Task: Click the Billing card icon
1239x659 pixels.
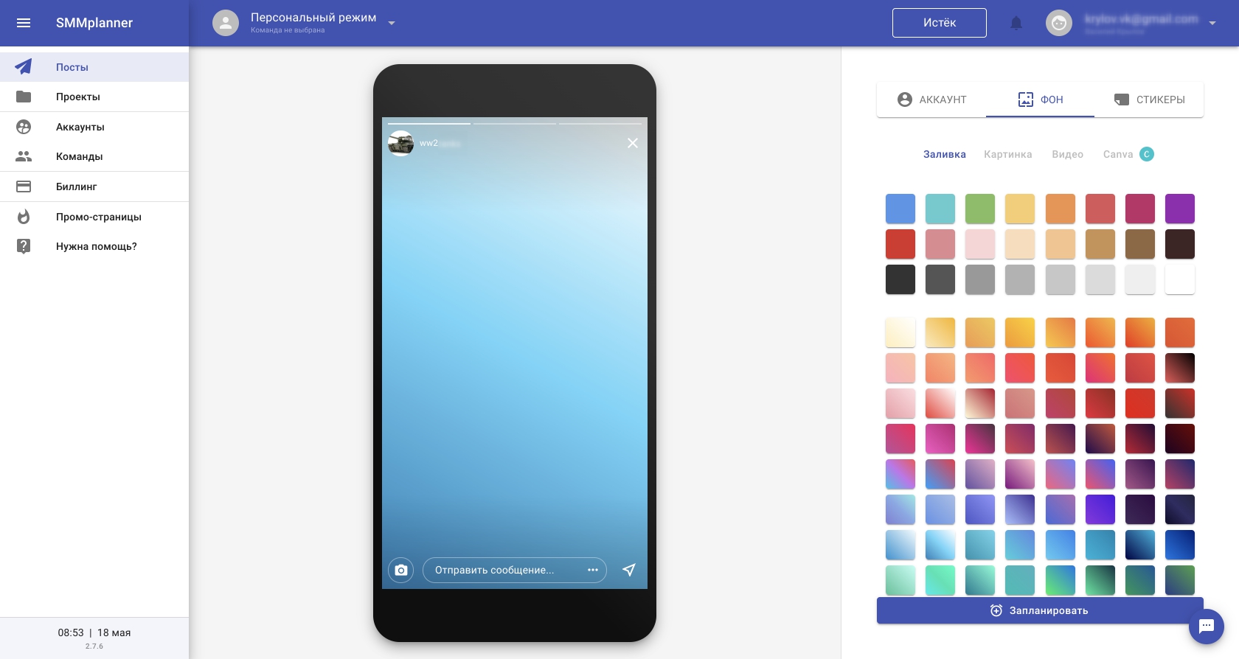Action: [x=24, y=186]
